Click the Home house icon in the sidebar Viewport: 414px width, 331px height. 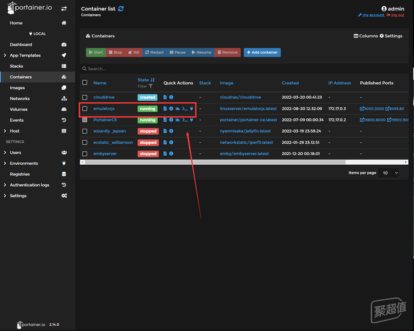(64, 23)
